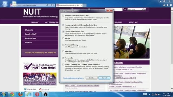Open the new tab button
This screenshot has height=97, width=173.
point(85,5)
